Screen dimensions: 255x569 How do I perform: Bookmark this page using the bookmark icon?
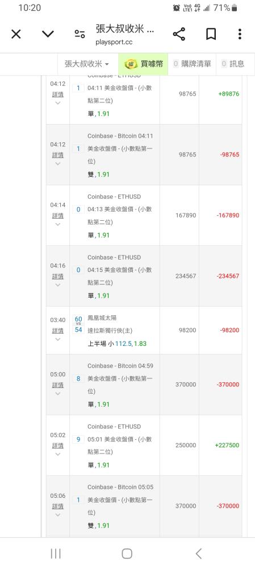[211, 34]
